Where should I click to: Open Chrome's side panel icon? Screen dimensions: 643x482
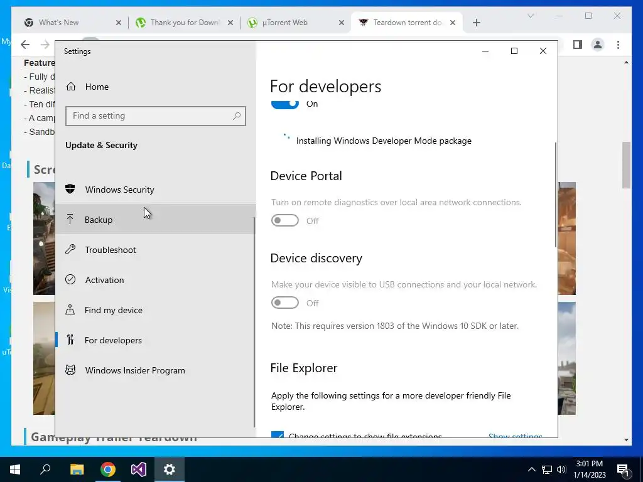pos(578,45)
